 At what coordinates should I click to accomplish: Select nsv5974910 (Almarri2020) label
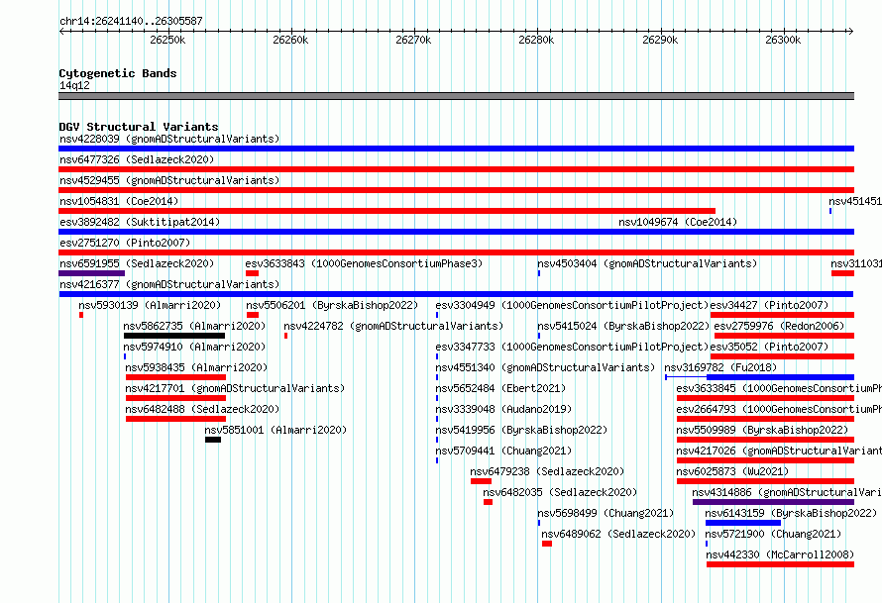pos(194,347)
